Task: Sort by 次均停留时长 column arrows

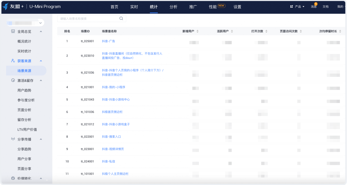Action: click(340, 31)
